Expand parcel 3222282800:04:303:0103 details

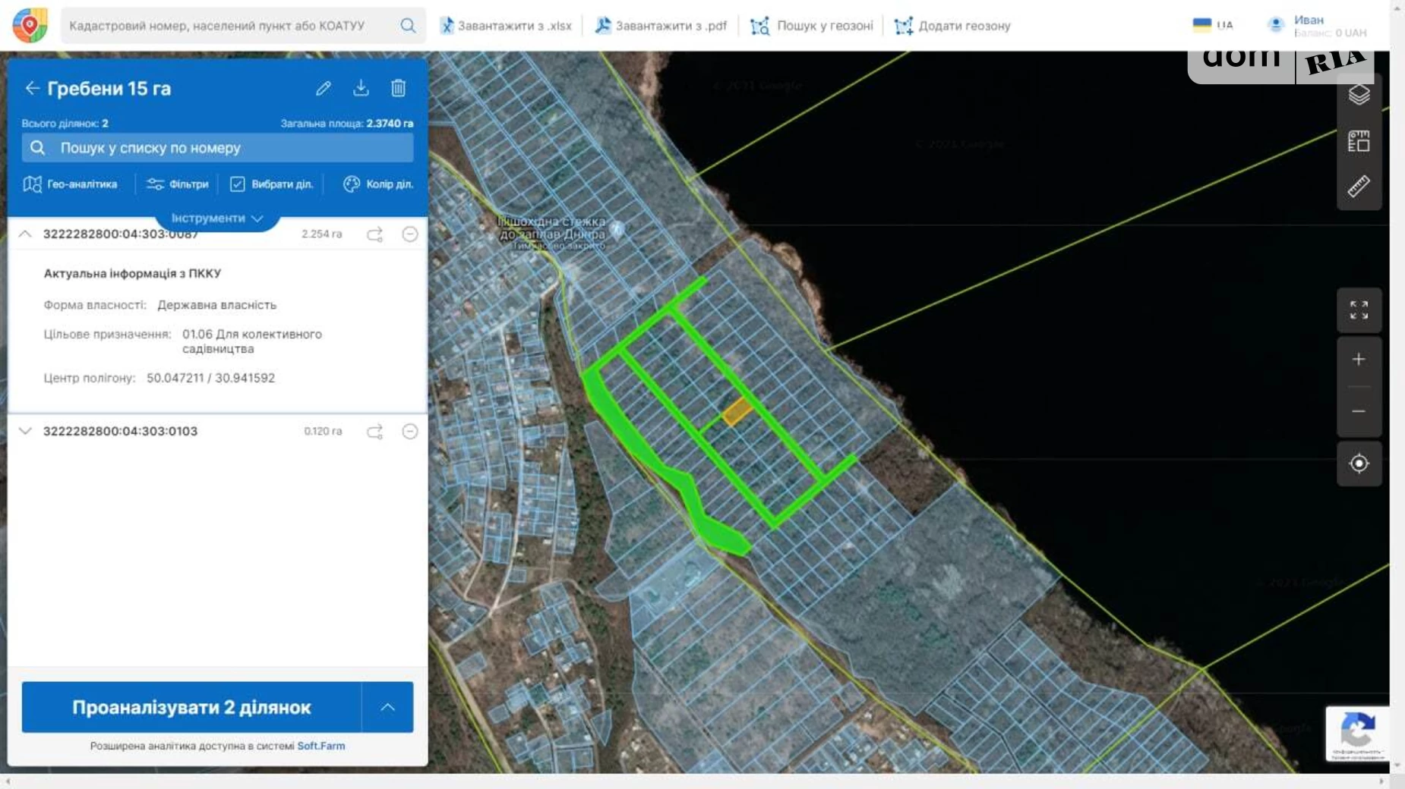point(25,431)
